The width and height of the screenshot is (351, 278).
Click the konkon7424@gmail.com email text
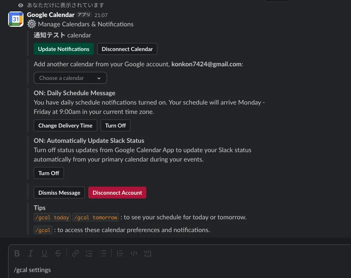point(206,64)
